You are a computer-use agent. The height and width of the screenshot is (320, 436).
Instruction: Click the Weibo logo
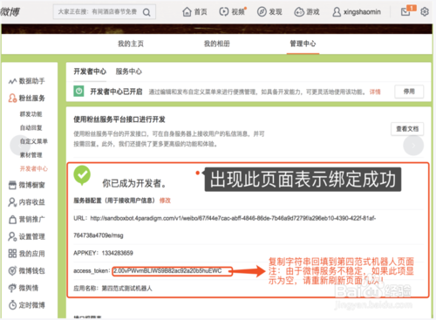pos(10,12)
